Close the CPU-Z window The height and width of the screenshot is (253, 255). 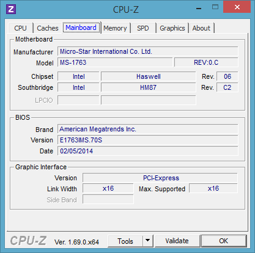pyautogui.click(x=237, y=7)
